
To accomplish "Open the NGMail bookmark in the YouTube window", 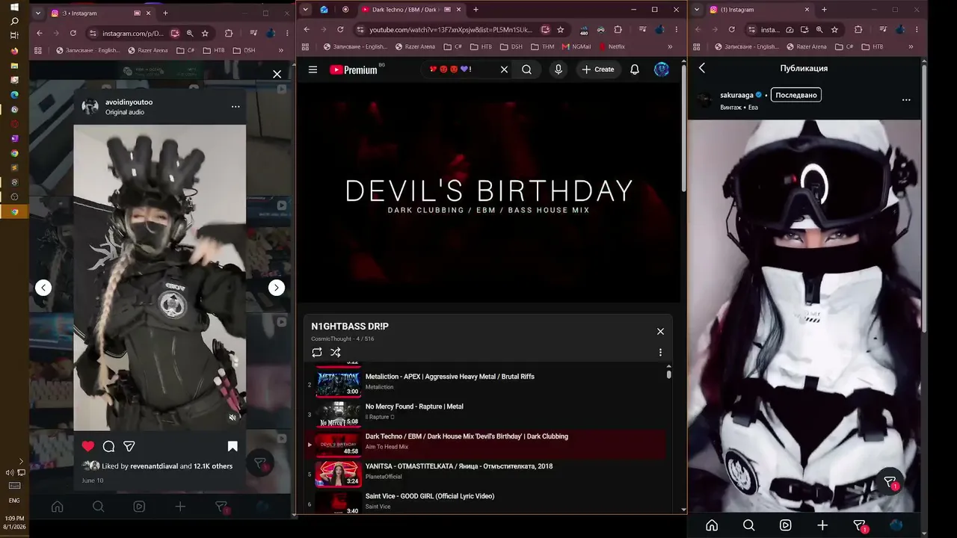I will tap(576, 46).
